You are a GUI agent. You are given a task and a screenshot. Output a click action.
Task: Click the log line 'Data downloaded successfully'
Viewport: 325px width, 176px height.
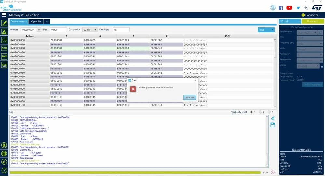coord(33,131)
